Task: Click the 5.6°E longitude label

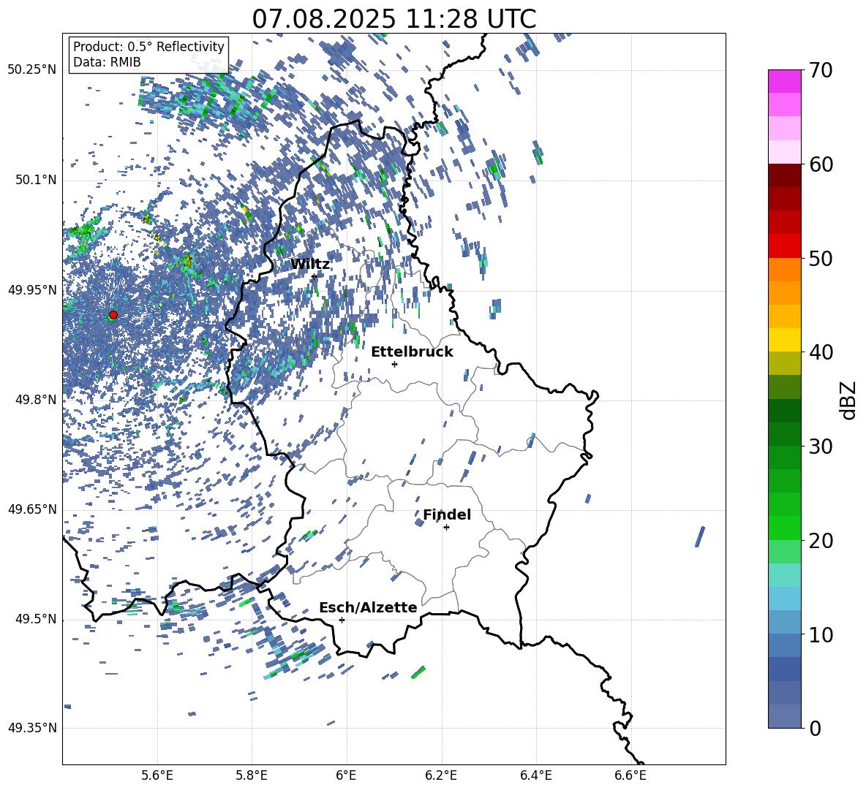Action: pos(157,775)
